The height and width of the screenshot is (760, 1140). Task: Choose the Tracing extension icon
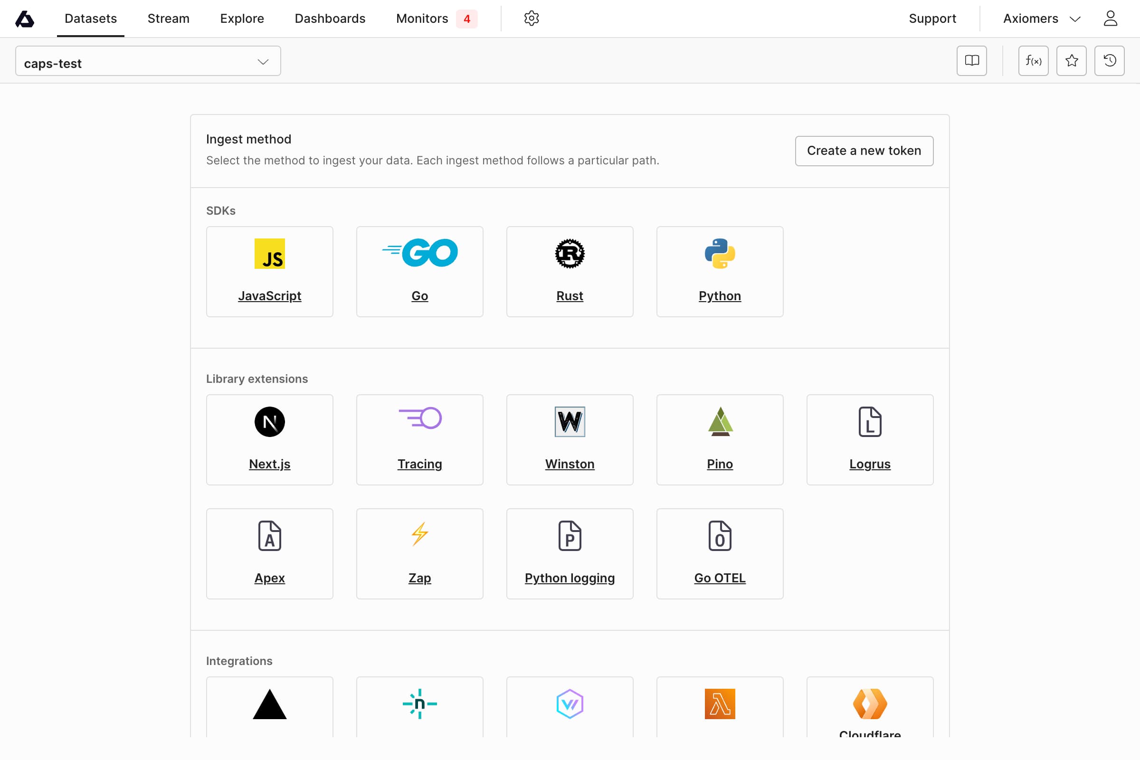pos(420,418)
